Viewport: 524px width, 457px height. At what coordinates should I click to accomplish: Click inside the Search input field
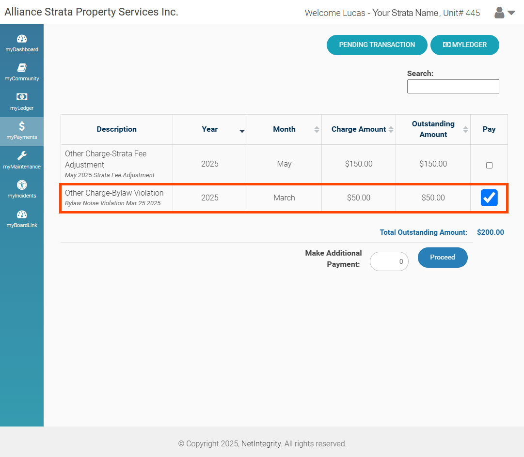453,86
